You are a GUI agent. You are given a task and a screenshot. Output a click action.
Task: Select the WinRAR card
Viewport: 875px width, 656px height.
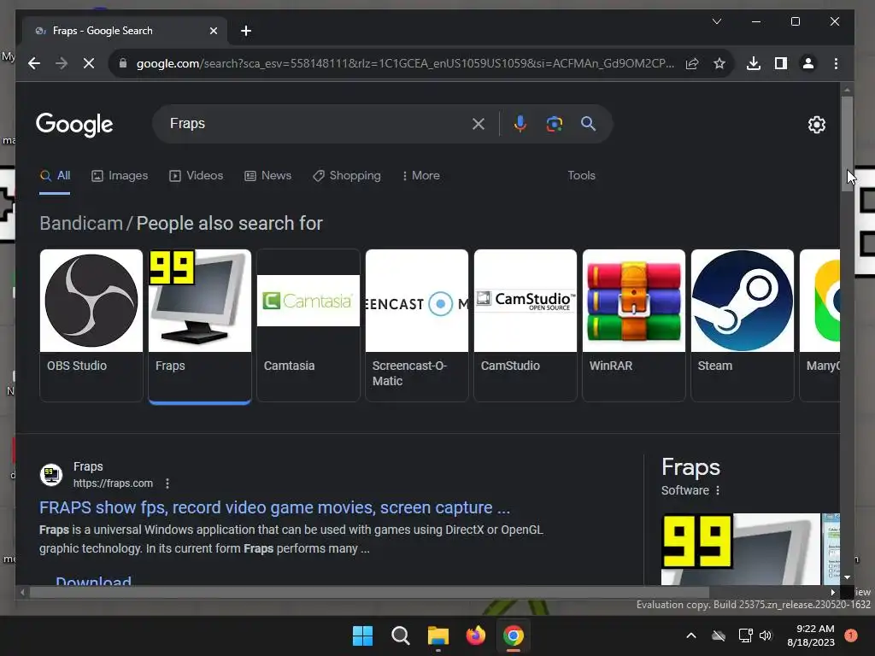pyautogui.click(x=634, y=325)
